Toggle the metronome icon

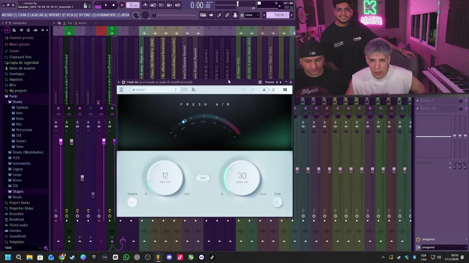[x=145, y=5]
